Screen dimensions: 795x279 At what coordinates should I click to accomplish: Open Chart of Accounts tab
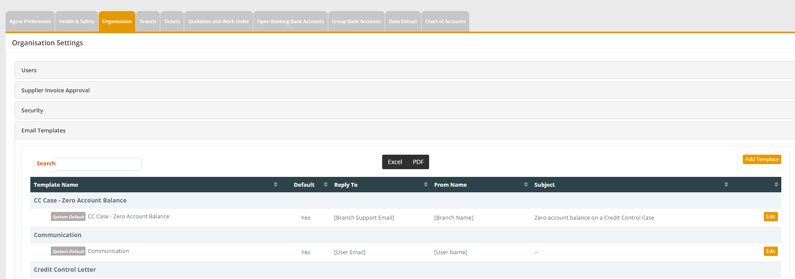(x=445, y=21)
